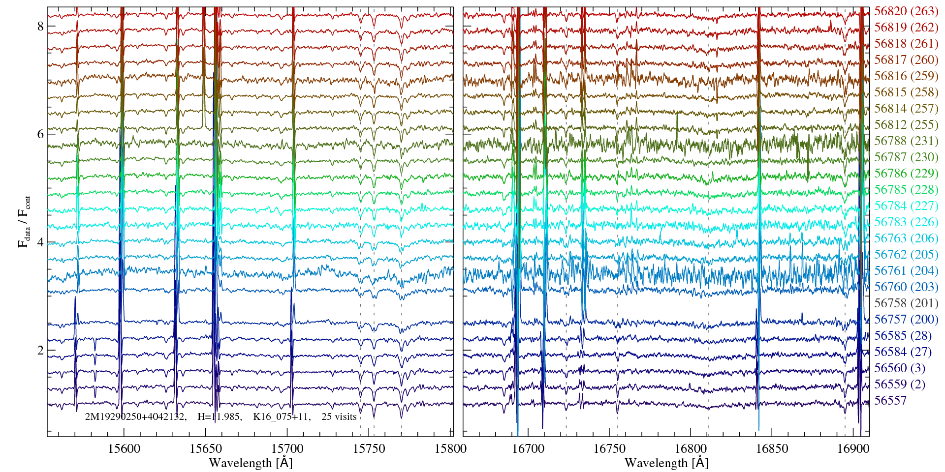945x472 pixels.
Task: Click the 56758 (201) black legend label
Action: point(906,303)
